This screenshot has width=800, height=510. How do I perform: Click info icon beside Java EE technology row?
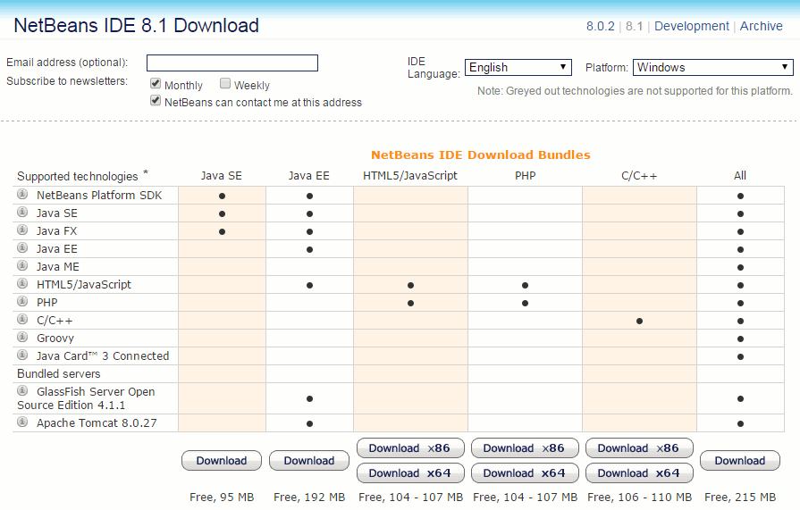22,248
